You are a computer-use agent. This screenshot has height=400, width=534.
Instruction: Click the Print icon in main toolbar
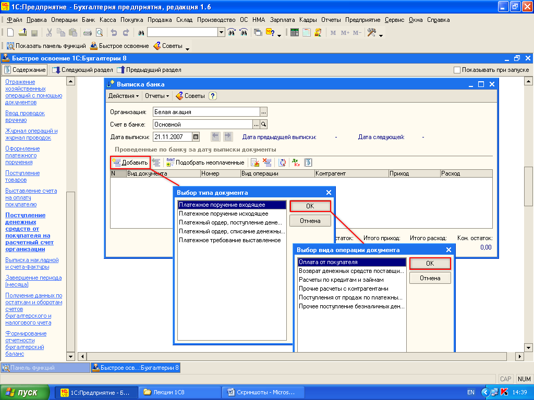pyautogui.click(x=88, y=33)
